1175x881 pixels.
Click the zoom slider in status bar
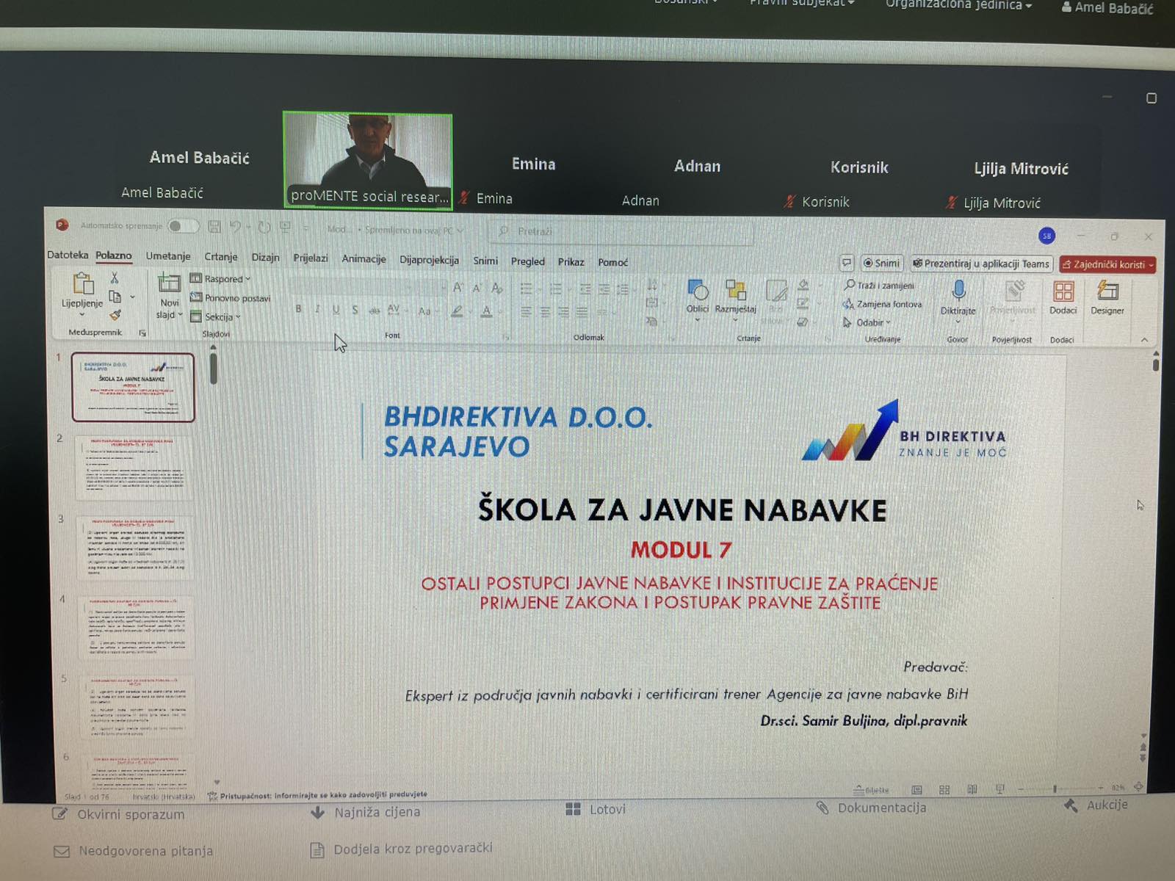[1060, 788]
